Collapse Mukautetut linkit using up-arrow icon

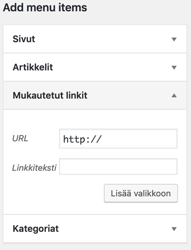174,95
